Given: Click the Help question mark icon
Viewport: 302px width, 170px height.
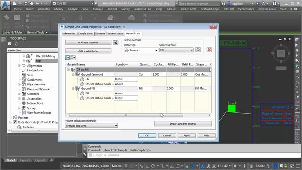Looking at the screenshot, I should tap(274, 3).
